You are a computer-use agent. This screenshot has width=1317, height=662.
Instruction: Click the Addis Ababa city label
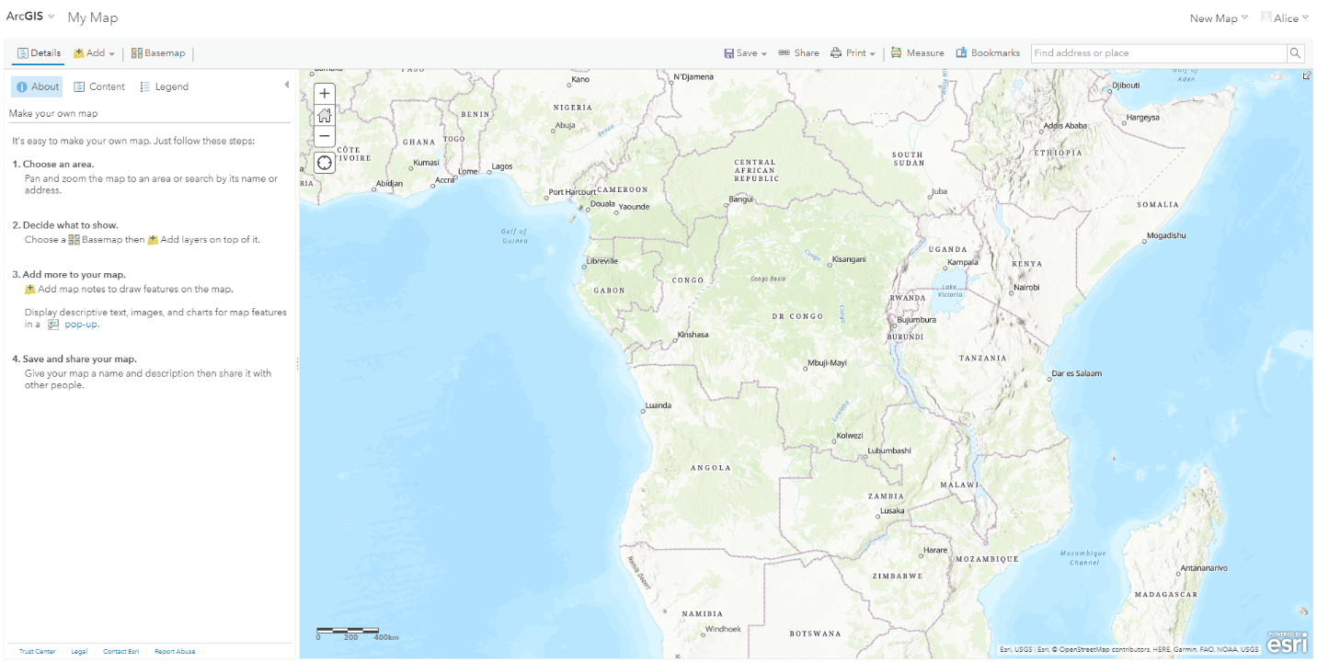pos(1065,126)
